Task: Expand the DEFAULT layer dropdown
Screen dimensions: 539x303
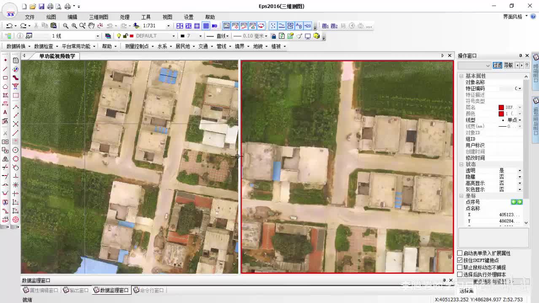Action: [x=173, y=36]
